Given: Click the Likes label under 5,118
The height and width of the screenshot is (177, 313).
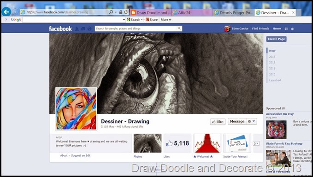Looking at the screenshot, I should (166, 156).
